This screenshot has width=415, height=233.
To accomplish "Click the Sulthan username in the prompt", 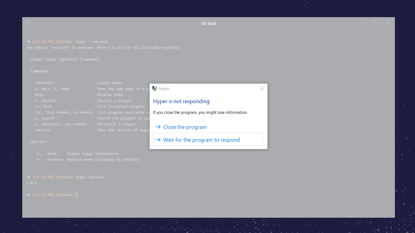I will (x=64, y=195).
